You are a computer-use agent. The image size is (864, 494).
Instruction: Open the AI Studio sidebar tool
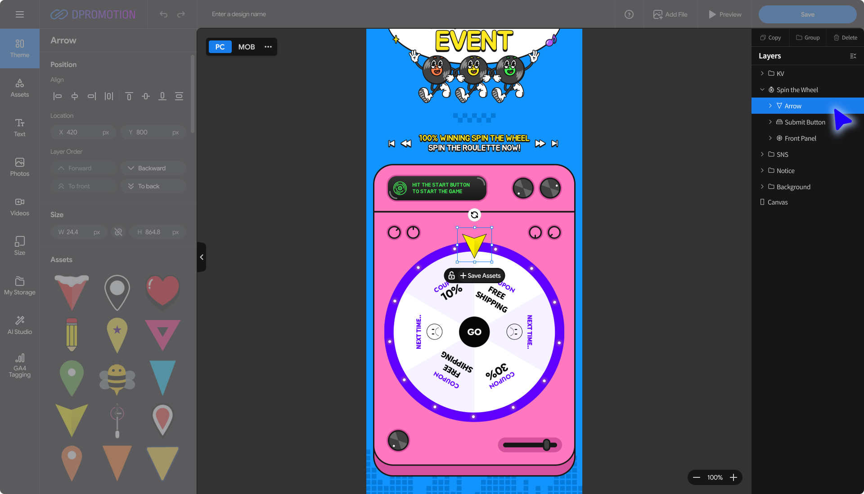click(20, 325)
